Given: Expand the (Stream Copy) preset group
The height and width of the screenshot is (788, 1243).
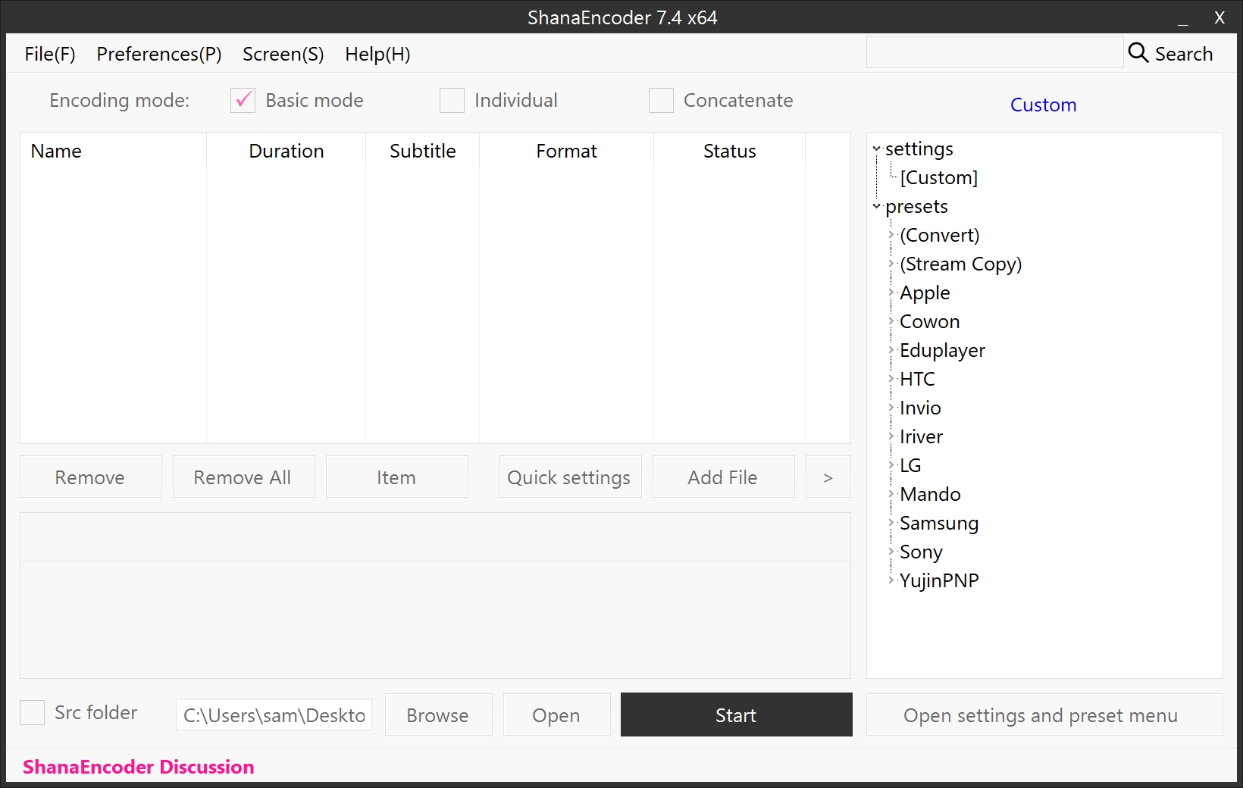Looking at the screenshot, I should click(x=891, y=264).
